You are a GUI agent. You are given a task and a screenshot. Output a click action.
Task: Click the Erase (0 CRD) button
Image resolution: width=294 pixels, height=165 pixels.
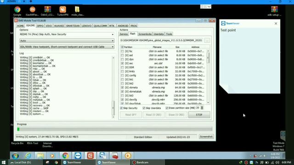[x=176, y=115]
